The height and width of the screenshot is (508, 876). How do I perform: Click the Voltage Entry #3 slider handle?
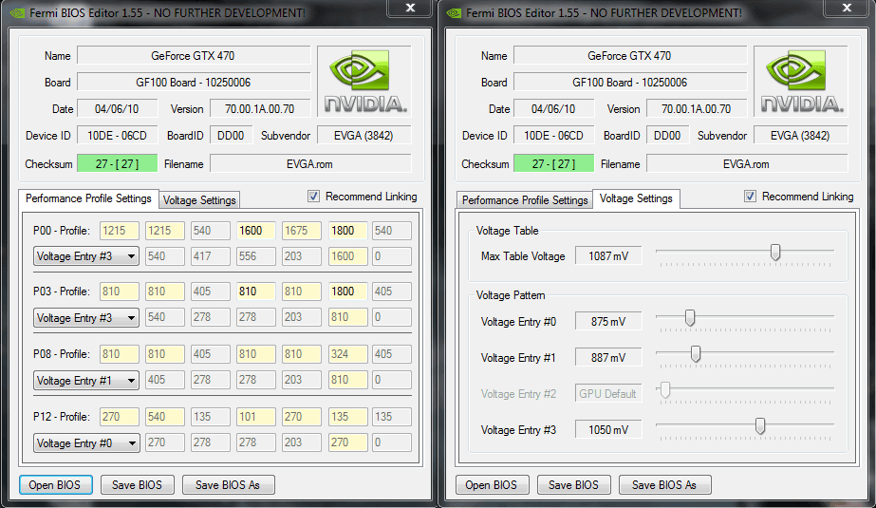click(760, 425)
